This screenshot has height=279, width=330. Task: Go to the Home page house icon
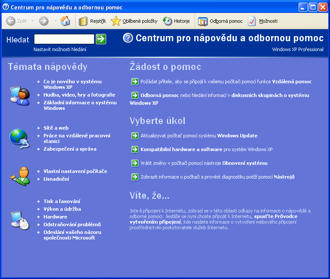point(65,21)
